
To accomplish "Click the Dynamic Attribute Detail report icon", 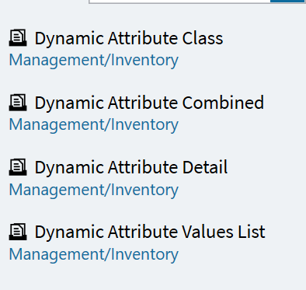I will click(18, 167).
